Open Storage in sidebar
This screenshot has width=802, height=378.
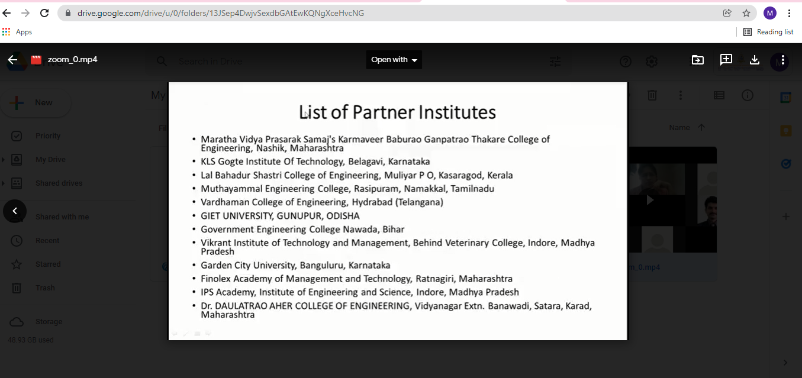tap(49, 322)
